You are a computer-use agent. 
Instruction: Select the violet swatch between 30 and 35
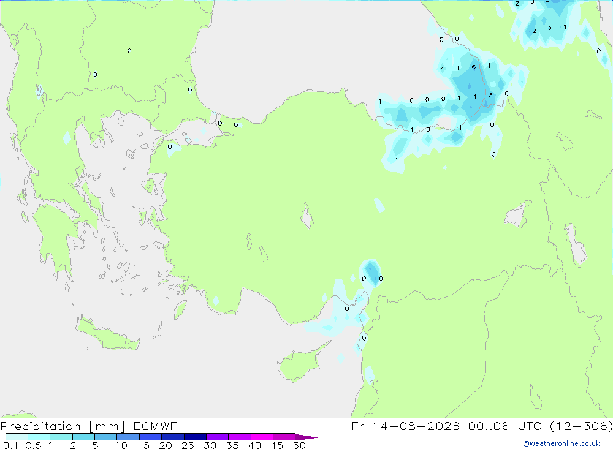(218, 437)
